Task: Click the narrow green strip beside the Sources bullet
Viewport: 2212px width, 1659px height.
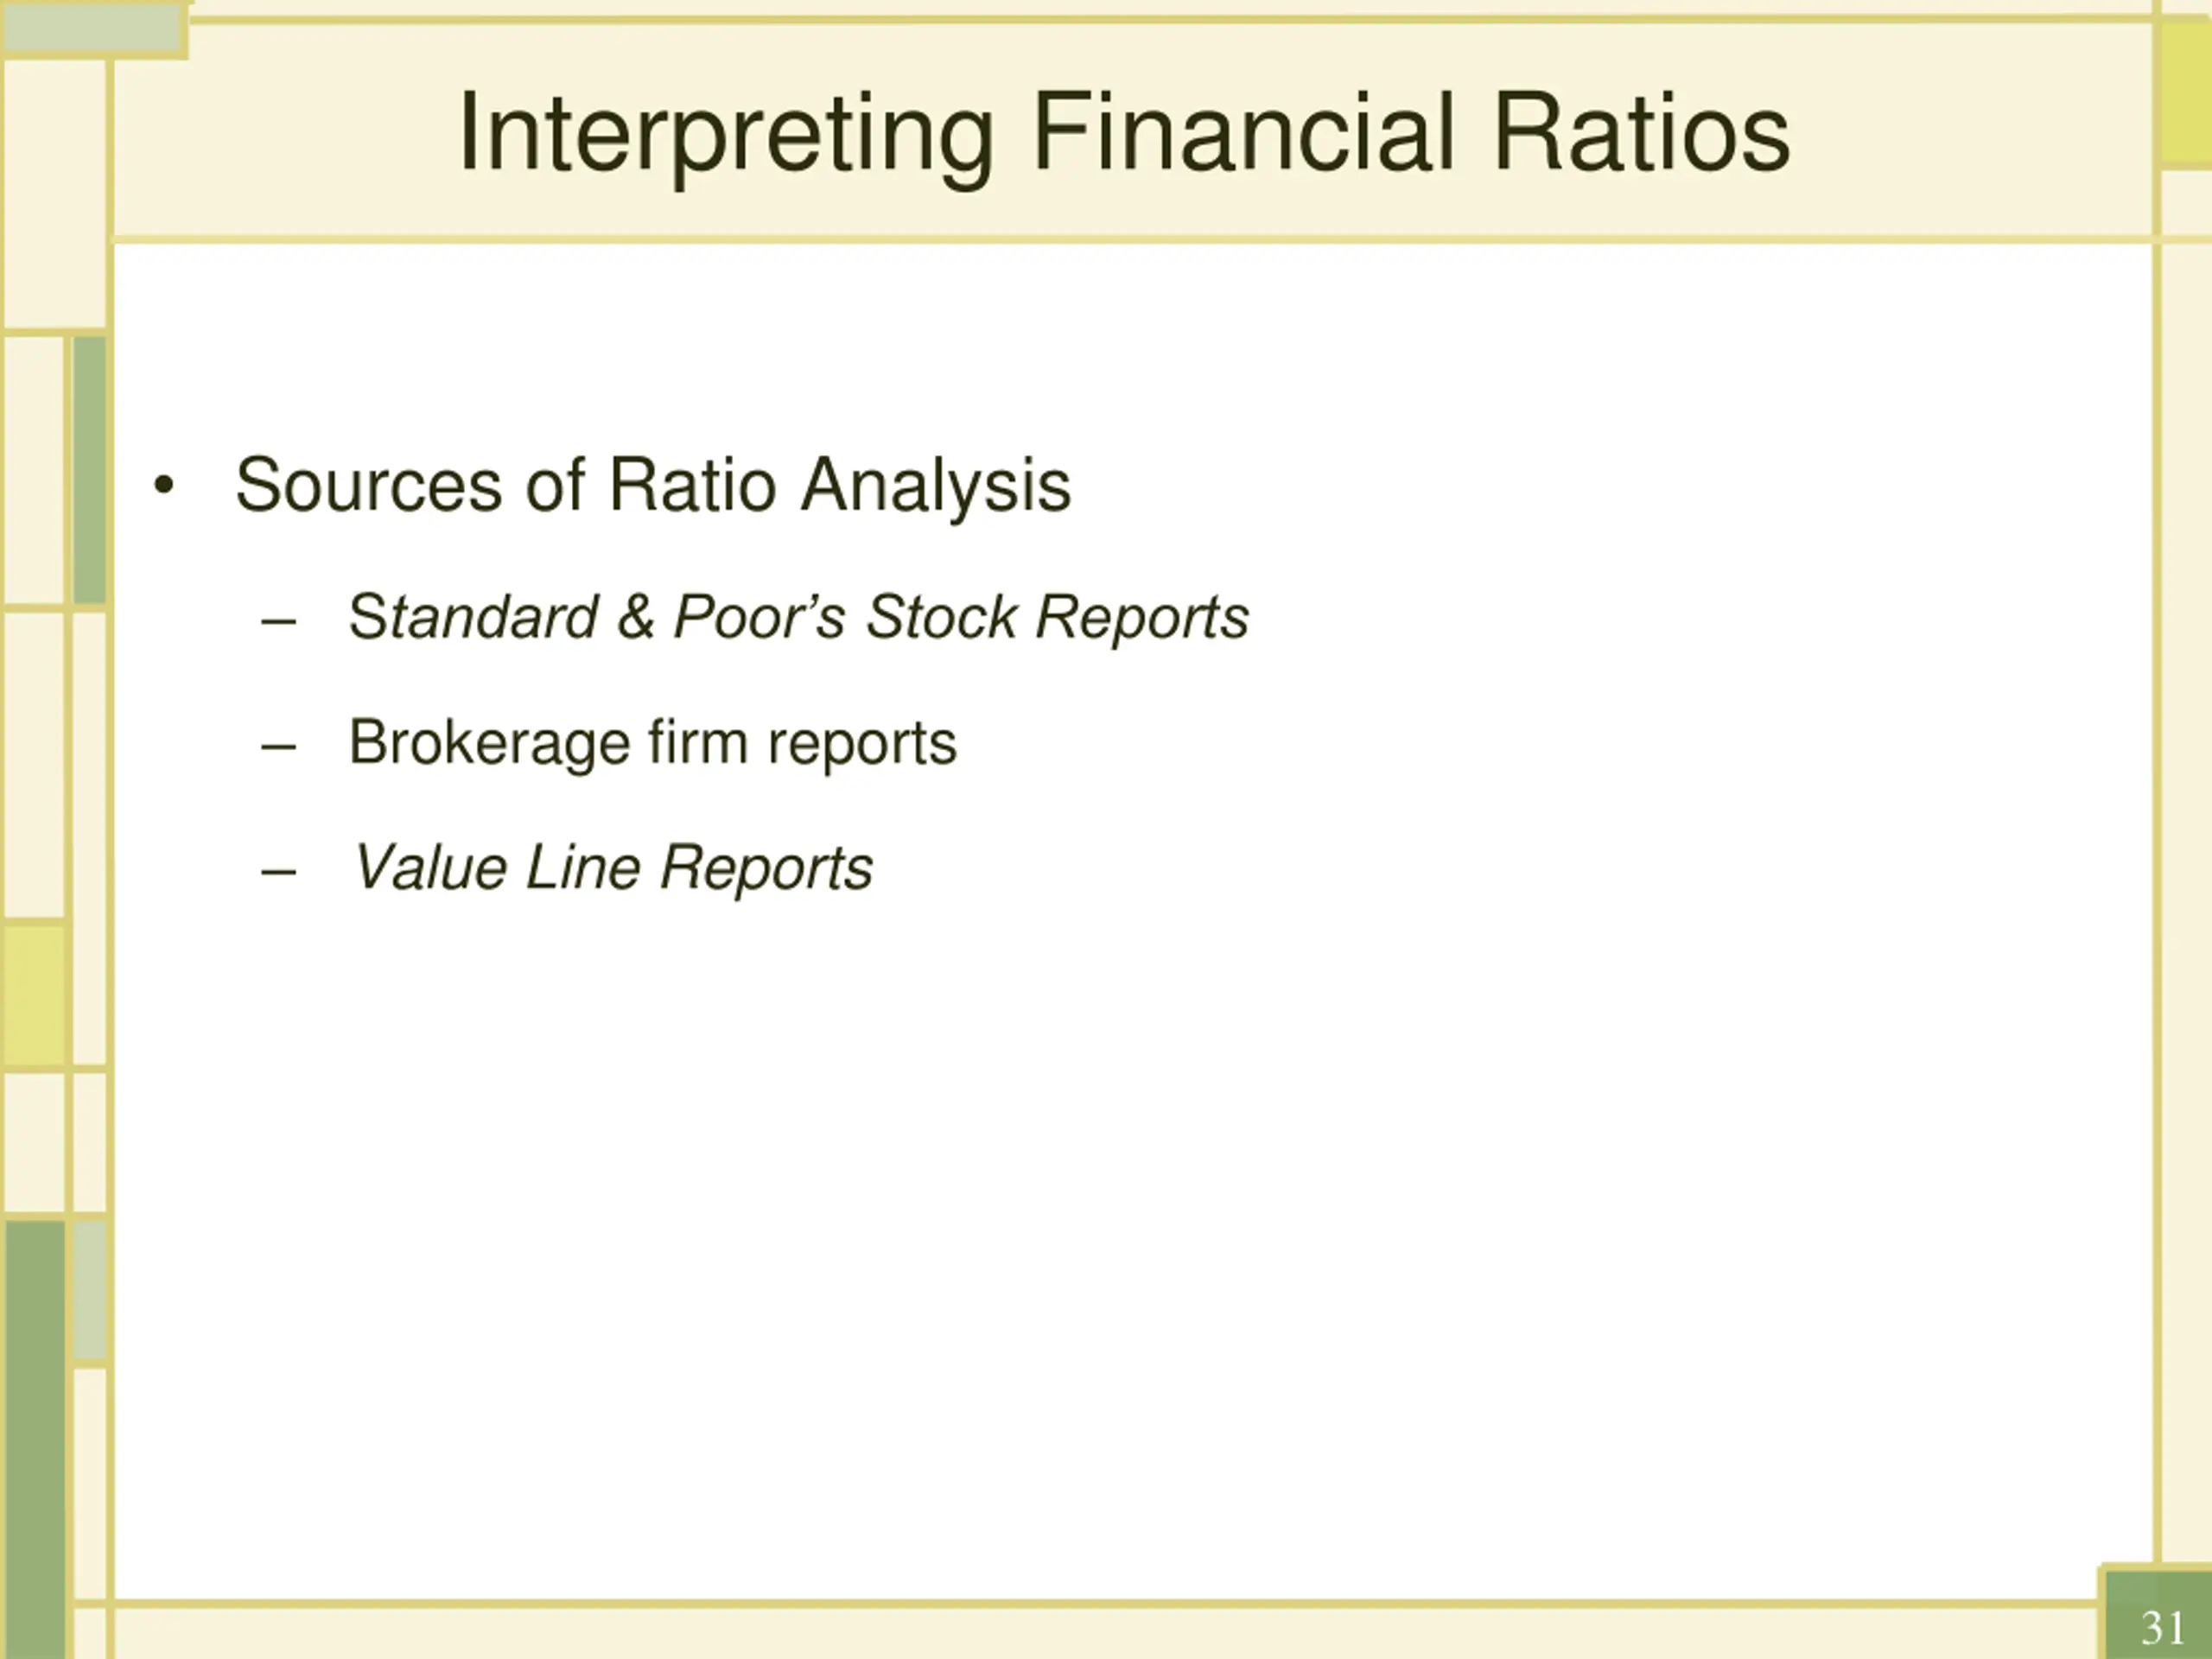Action: (x=90, y=470)
